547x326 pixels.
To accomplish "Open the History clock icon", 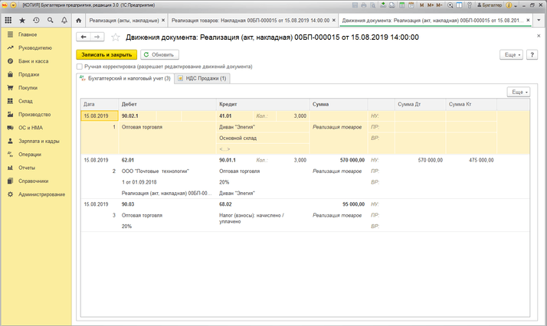I will pos(36,19).
